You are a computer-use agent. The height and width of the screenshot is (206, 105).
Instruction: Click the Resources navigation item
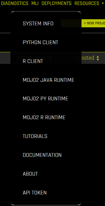[x=87, y=3]
